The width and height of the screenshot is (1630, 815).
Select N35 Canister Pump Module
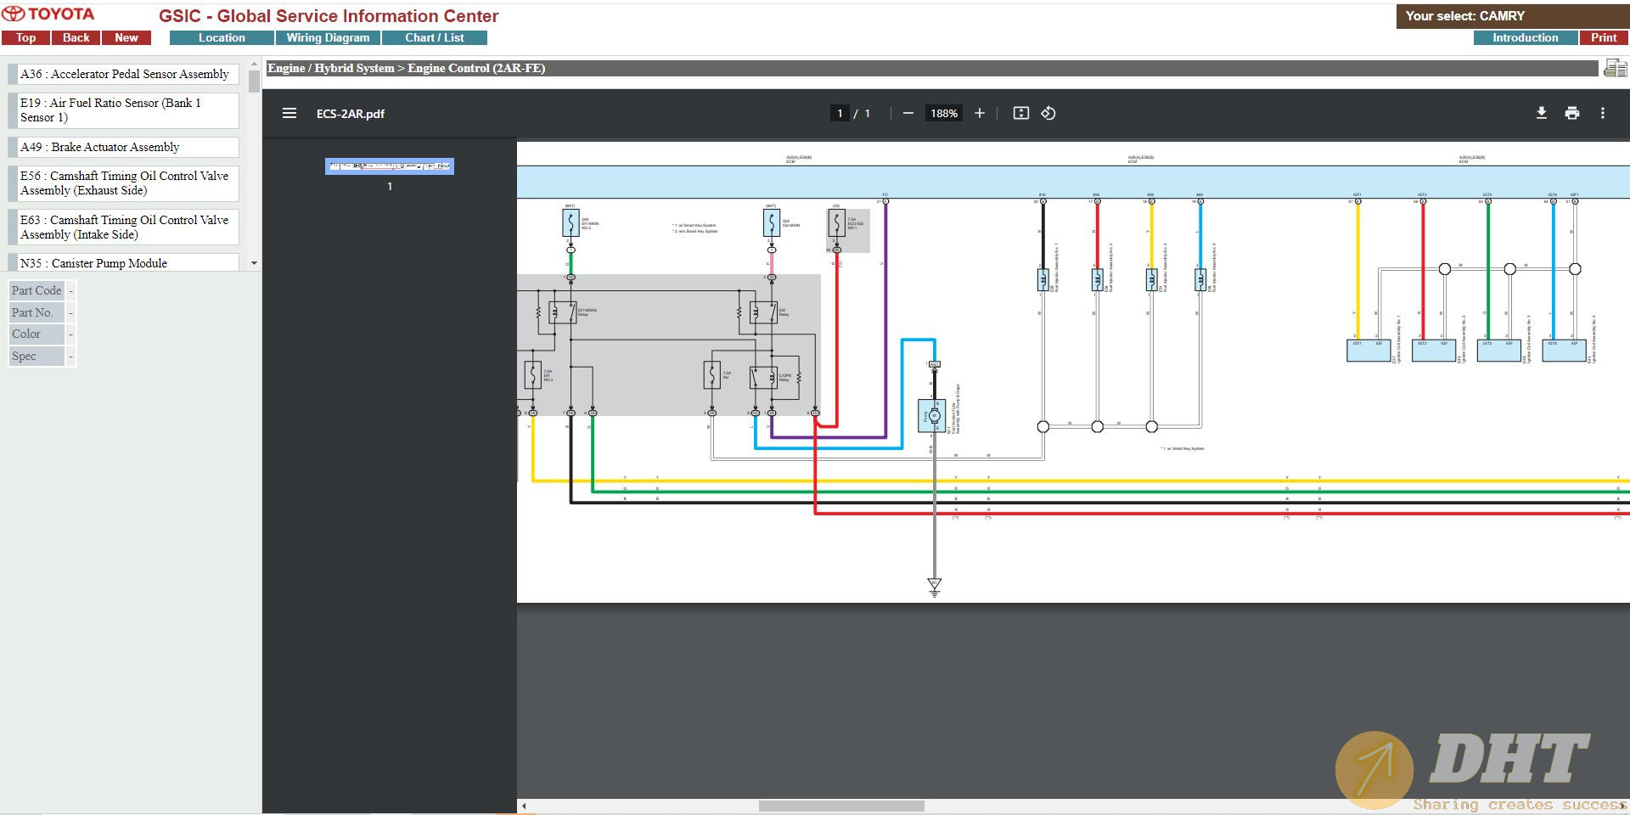pos(124,262)
